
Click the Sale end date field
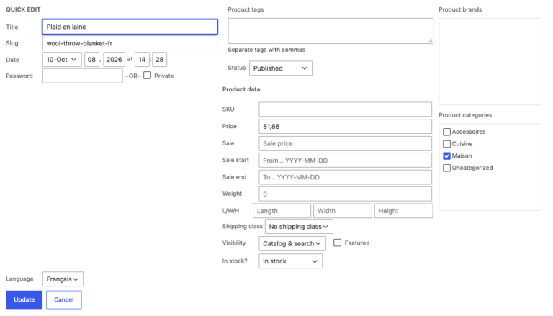[346, 177]
